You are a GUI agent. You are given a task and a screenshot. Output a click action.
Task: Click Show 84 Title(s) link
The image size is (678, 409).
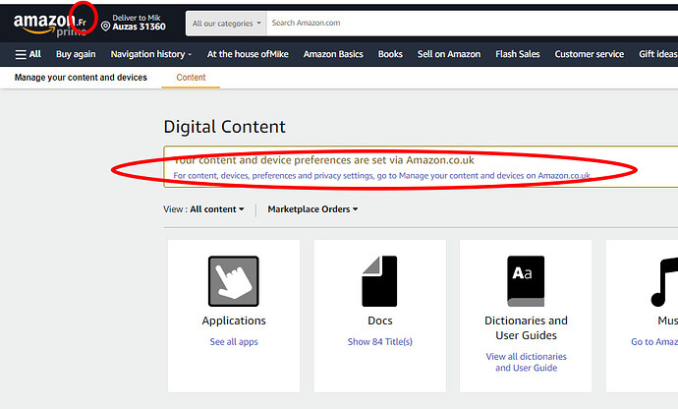pyautogui.click(x=379, y=342)
